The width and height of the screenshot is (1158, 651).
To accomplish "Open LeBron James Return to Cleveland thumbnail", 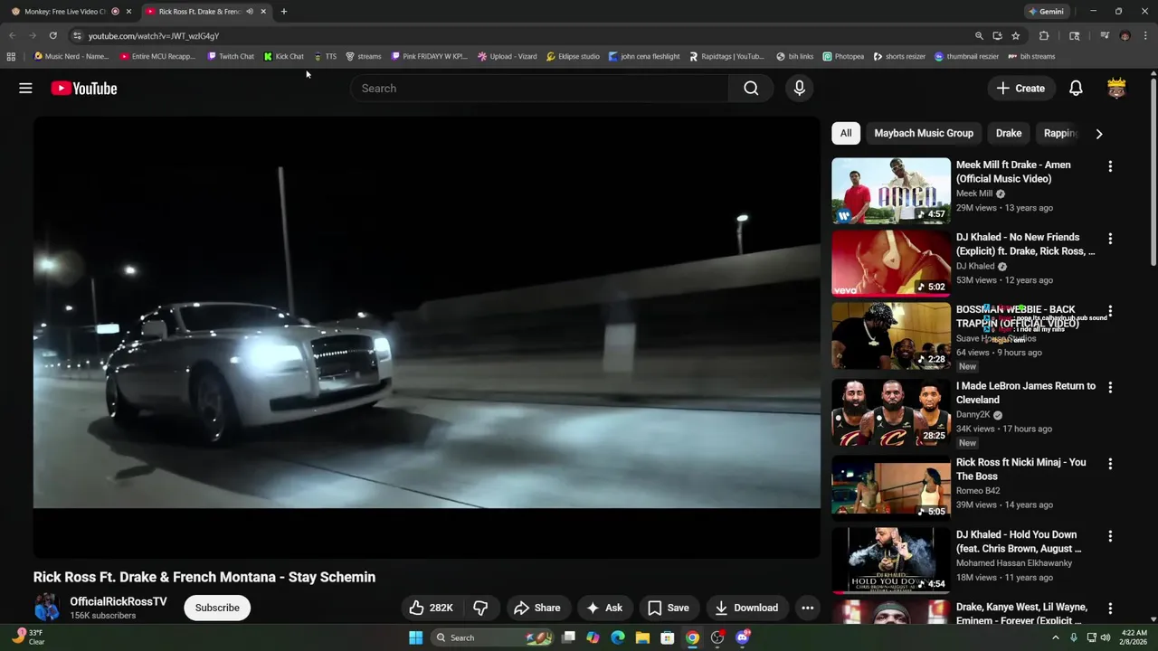I will point(891,412).
